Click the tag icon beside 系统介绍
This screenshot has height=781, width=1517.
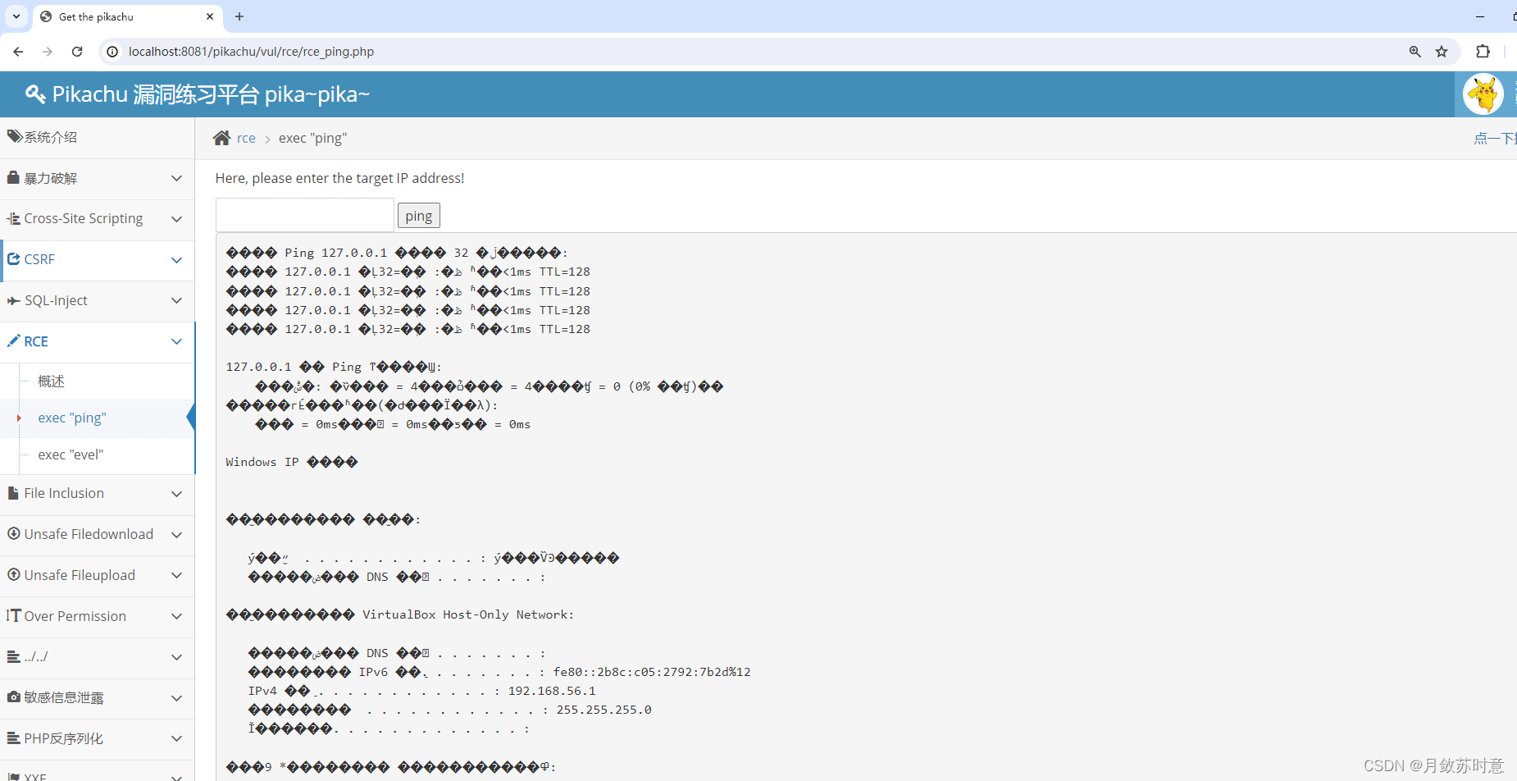point(15,136)
